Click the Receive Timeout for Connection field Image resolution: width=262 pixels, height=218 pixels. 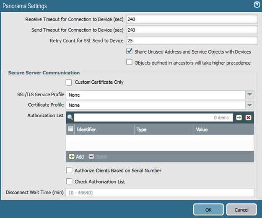[192, 19]
